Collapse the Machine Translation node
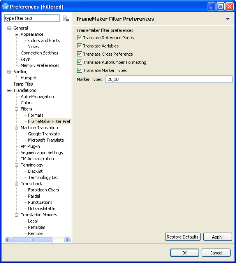 tap(17, 128)
